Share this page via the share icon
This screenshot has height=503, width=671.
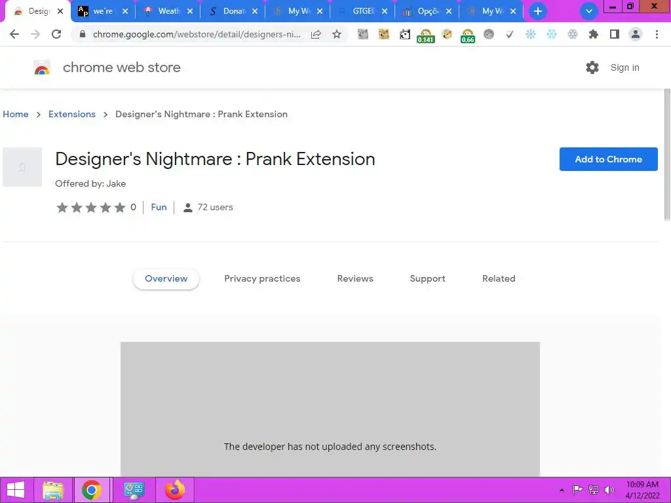316,34
